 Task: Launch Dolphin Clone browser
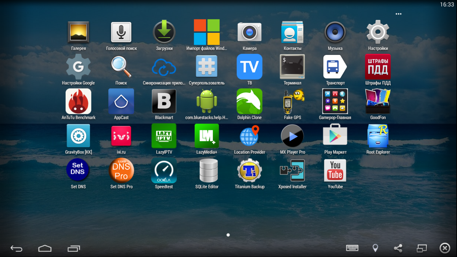(250, 101)
